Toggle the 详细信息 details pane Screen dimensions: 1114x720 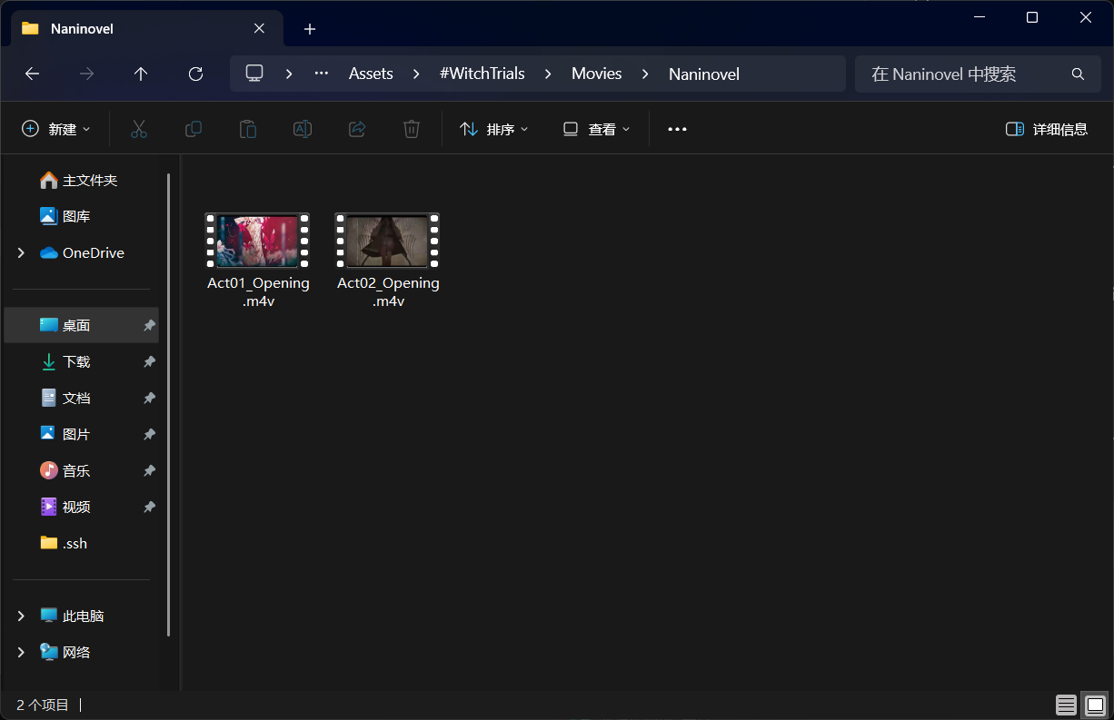tap(1047, 129)
